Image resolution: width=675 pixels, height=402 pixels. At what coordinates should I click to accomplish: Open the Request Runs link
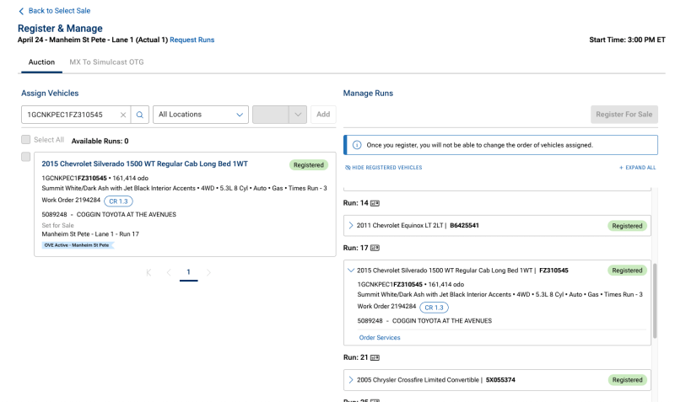(192, 40)
